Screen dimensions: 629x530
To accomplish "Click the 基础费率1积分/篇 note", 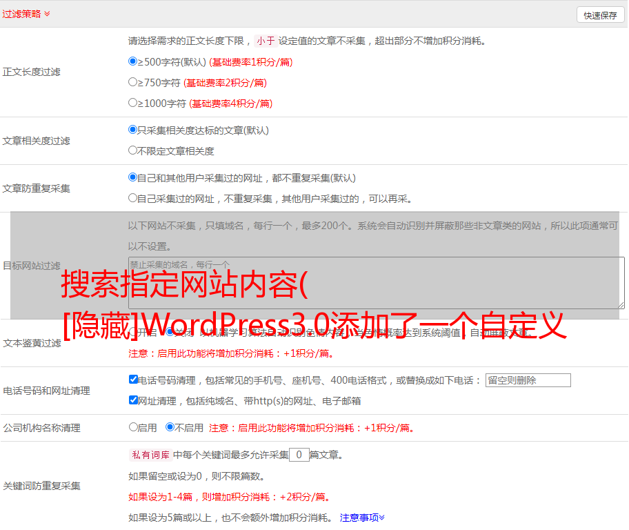I will pos(251,62).
